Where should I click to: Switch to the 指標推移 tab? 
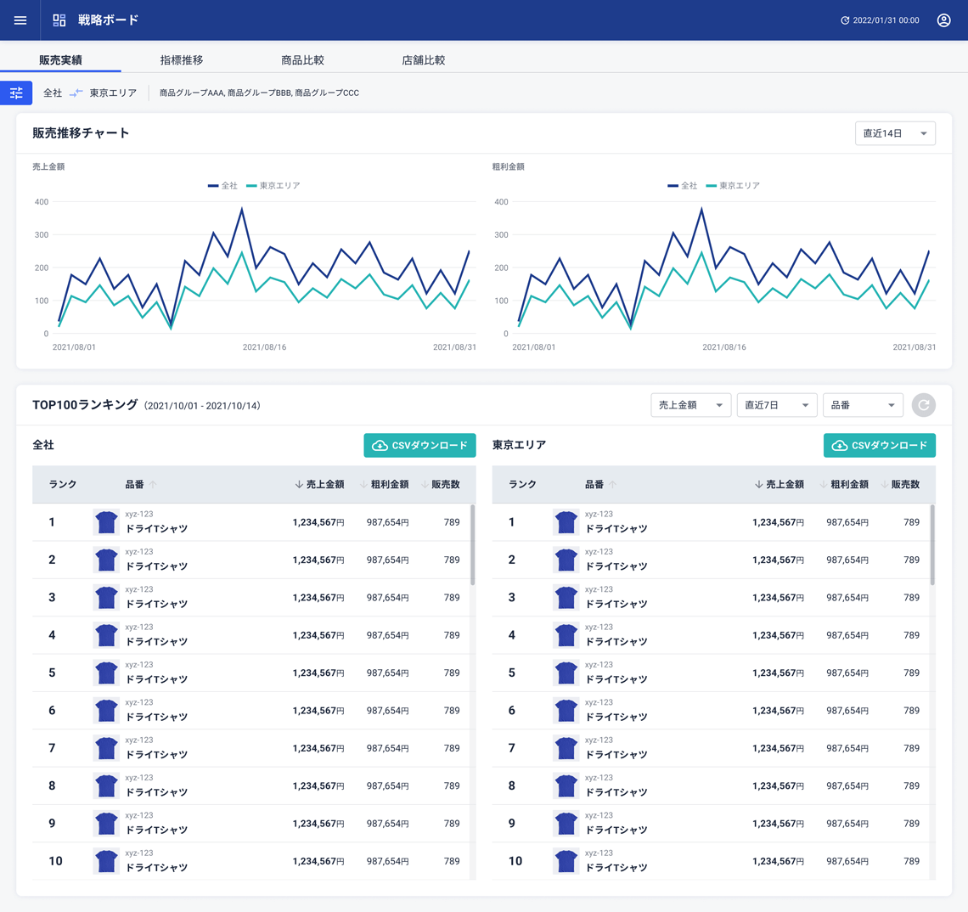tap(182, 60)
